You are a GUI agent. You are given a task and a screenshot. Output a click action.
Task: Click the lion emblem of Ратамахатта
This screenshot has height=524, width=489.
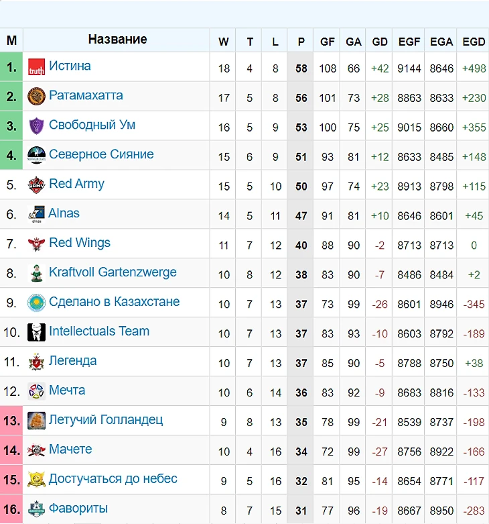[x=36, y=96]
